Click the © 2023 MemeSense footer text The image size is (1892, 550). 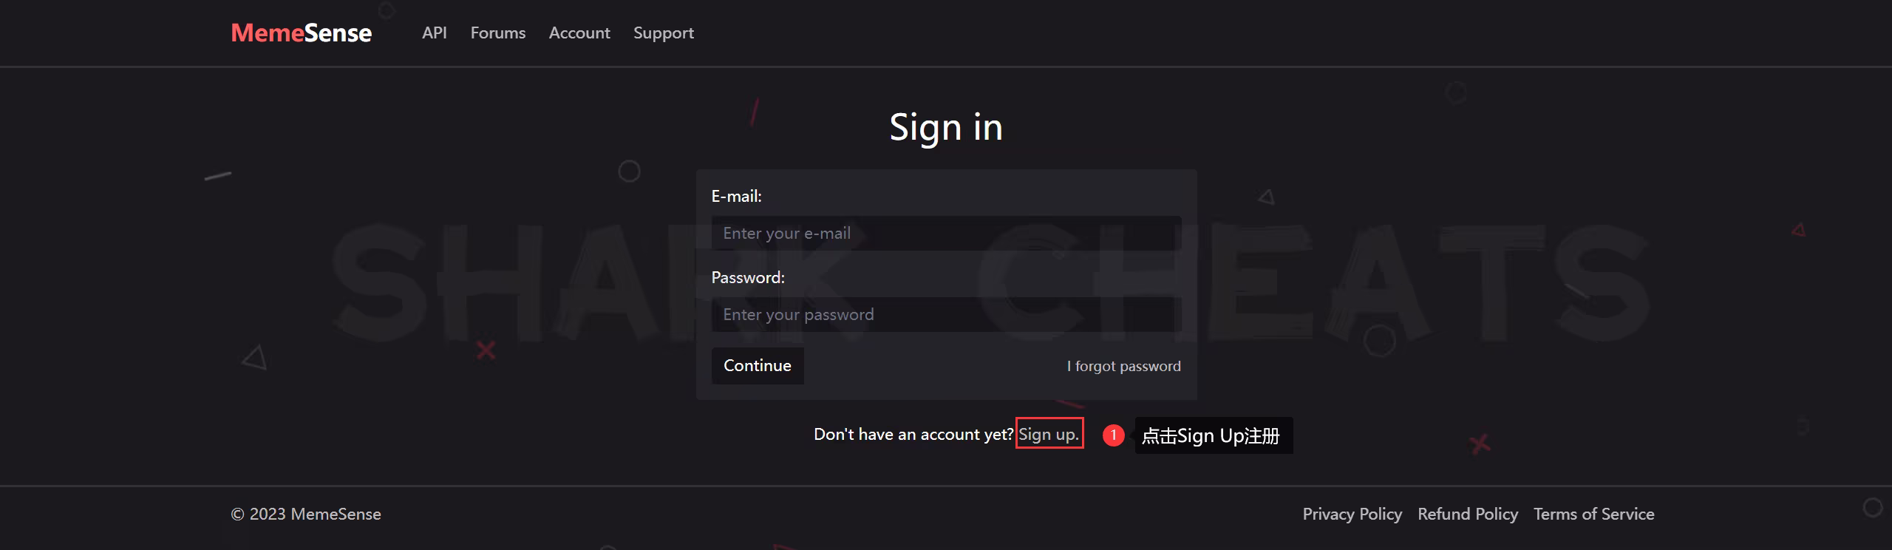tap(306, 514)
